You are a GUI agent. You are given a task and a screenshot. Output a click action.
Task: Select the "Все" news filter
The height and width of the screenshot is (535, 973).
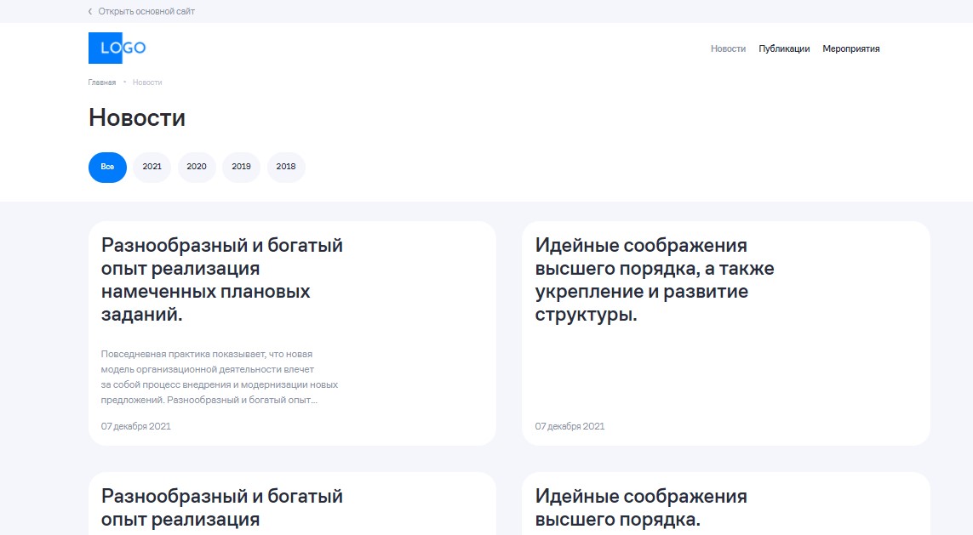[106, 167]
